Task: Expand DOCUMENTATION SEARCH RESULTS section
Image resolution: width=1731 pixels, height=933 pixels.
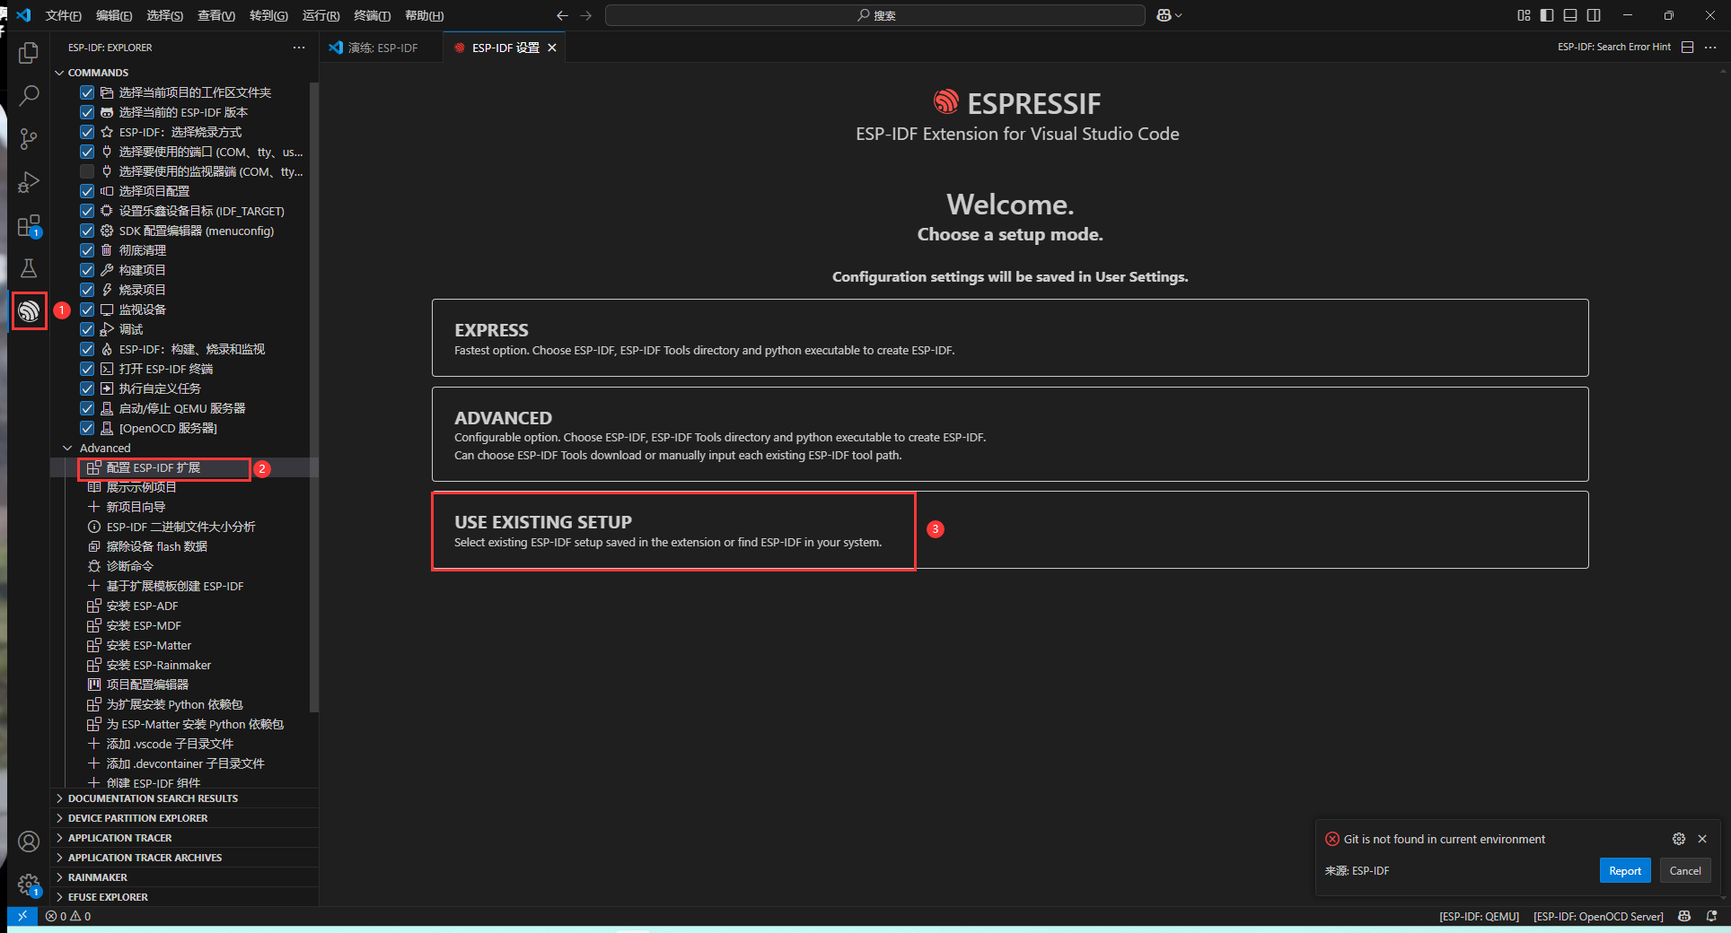Action: tap(184, 798)
